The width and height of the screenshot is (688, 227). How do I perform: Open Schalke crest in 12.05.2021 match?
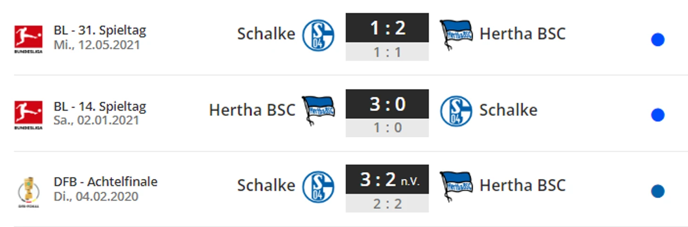(318, 35)
